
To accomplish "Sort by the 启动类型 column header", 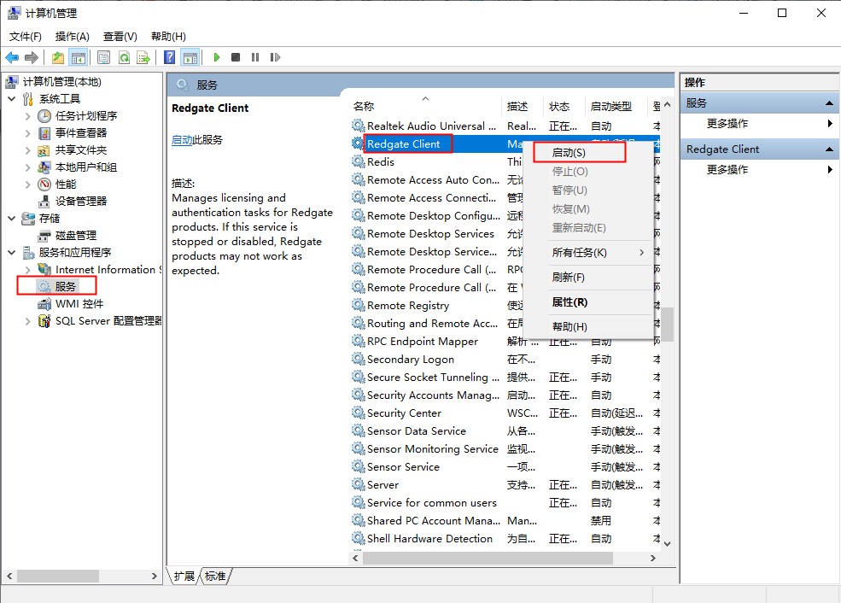I will tap(616, 106).
